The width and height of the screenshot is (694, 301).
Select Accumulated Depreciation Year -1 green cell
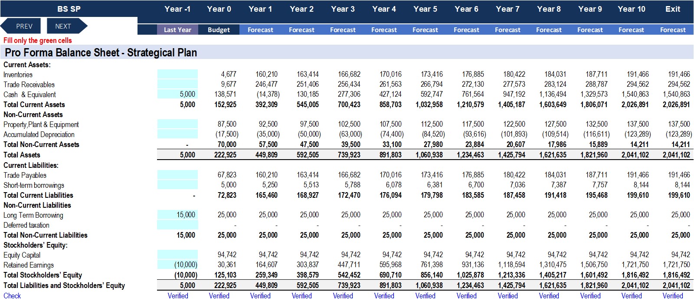pos(177,134)
